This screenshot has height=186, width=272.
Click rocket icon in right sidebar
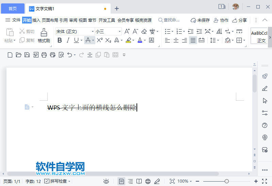265,76
